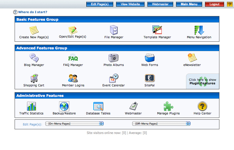Open the Shopping Cart icon

tap(34, 79)
